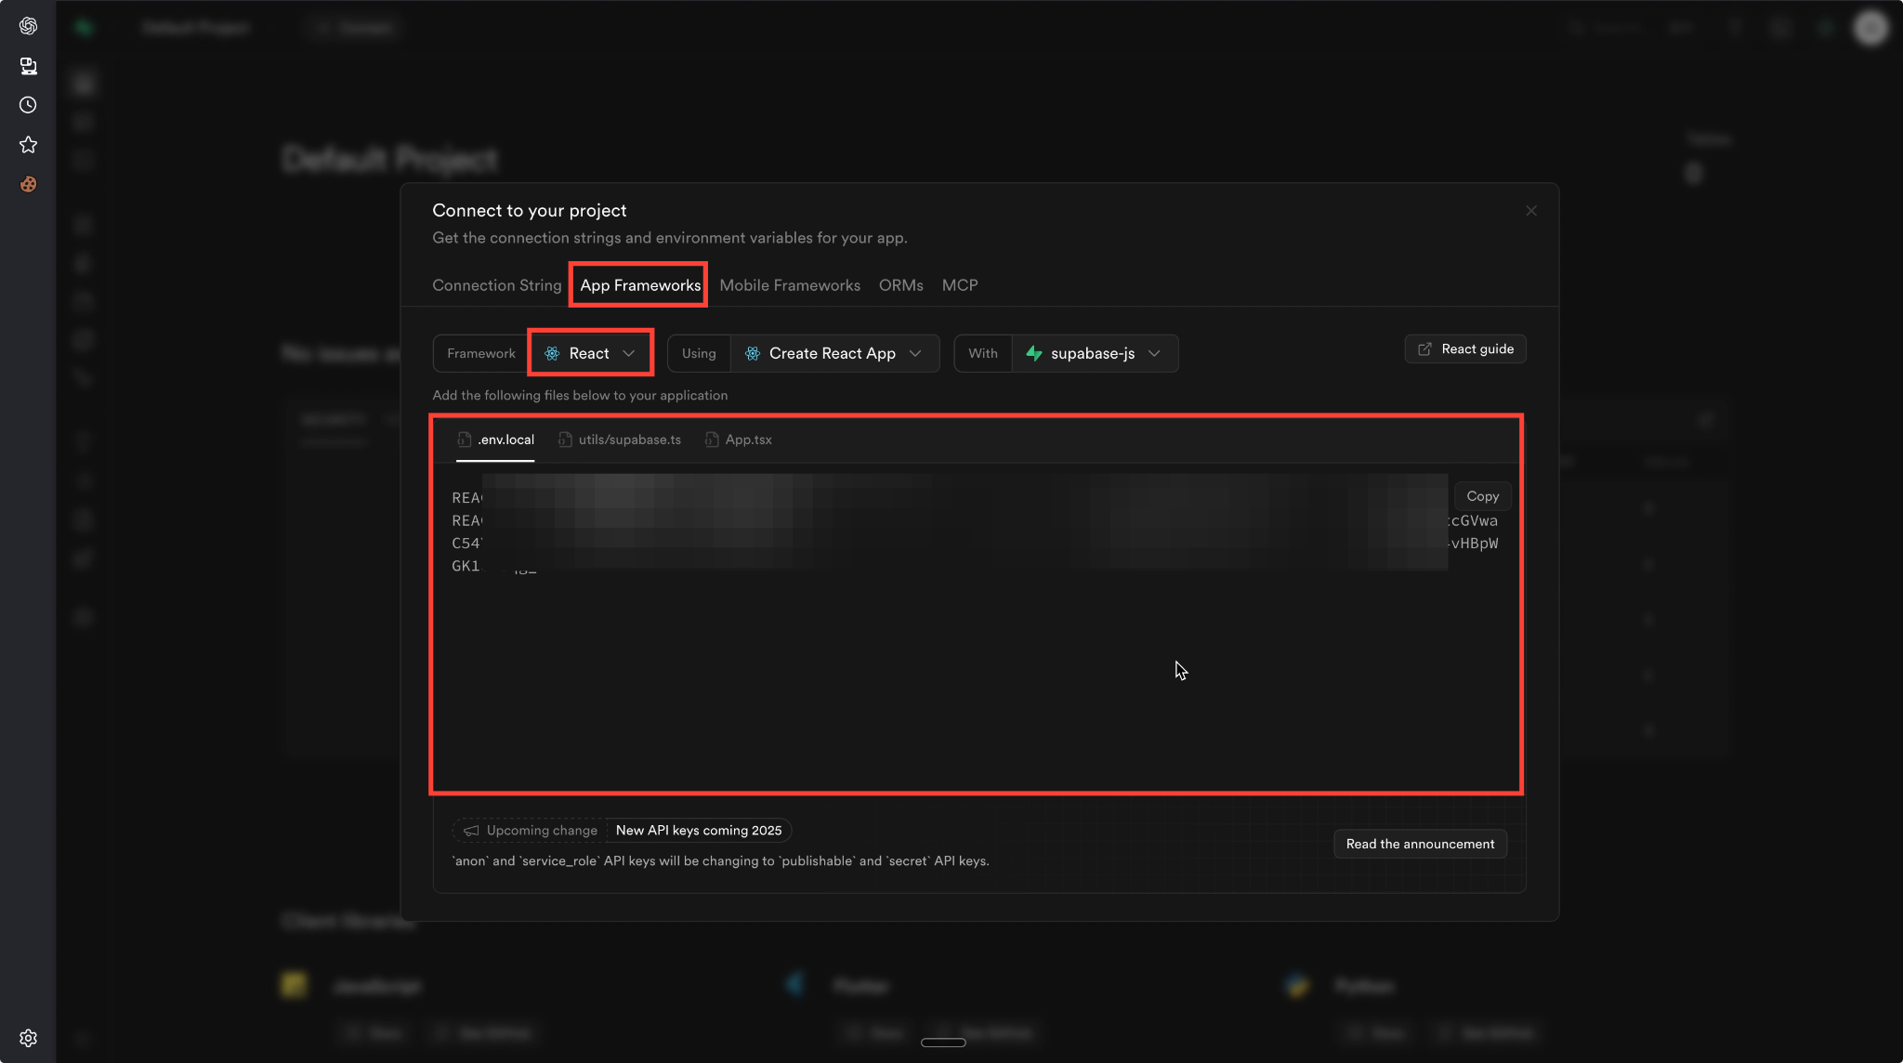Switch to Connection String tab
Screen dimensions: 1903x1063
(496, 285)
